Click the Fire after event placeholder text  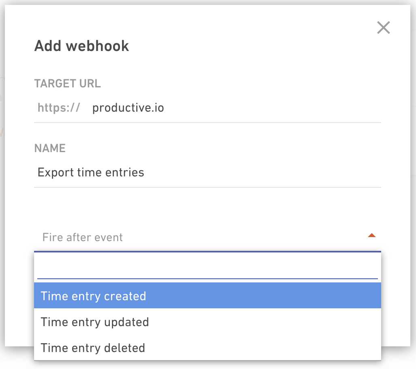point(82,237)
